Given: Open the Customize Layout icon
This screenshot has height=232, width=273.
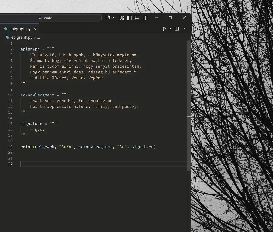Looking at the screenshot, I should click(122, 18).
